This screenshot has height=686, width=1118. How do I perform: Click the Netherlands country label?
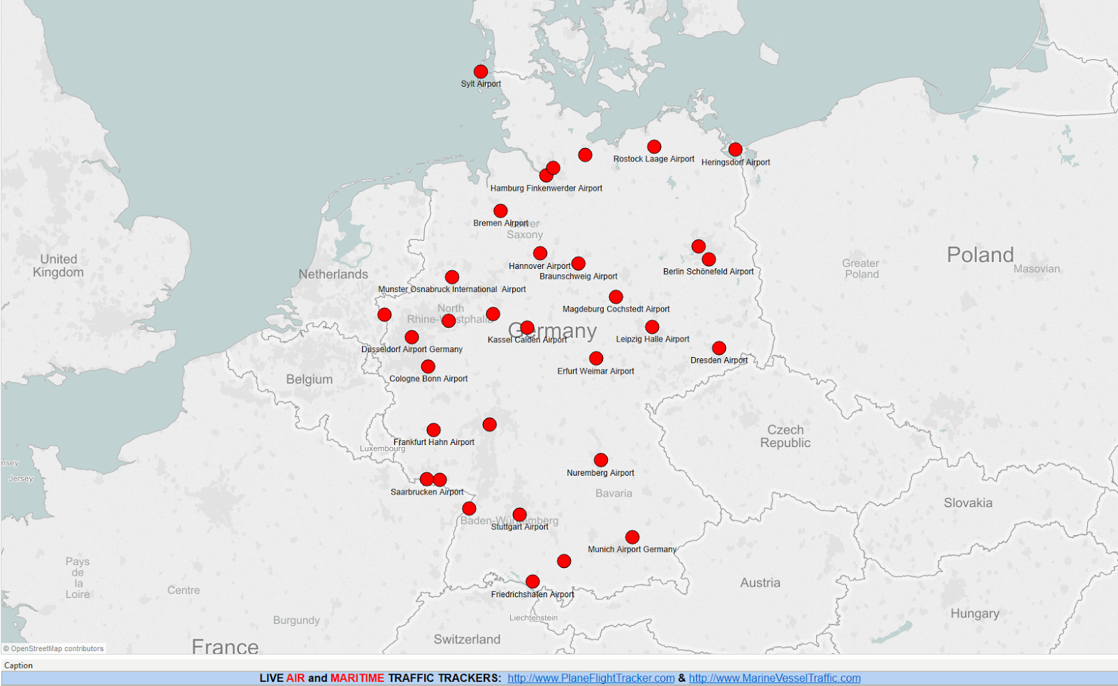tap(333, 275)
